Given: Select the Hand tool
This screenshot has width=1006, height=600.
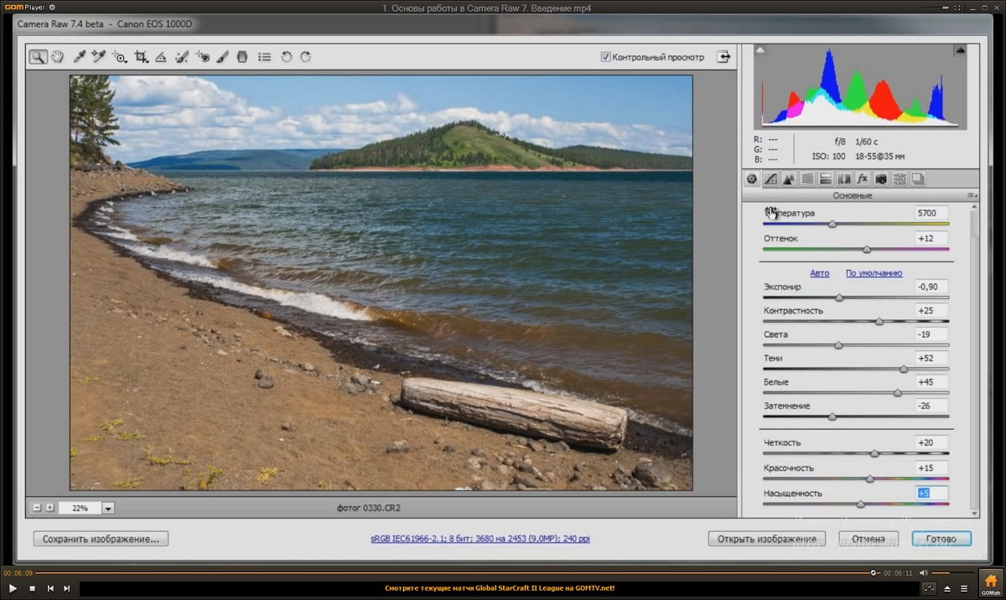Looking at the screenshot, I should 58,57.
